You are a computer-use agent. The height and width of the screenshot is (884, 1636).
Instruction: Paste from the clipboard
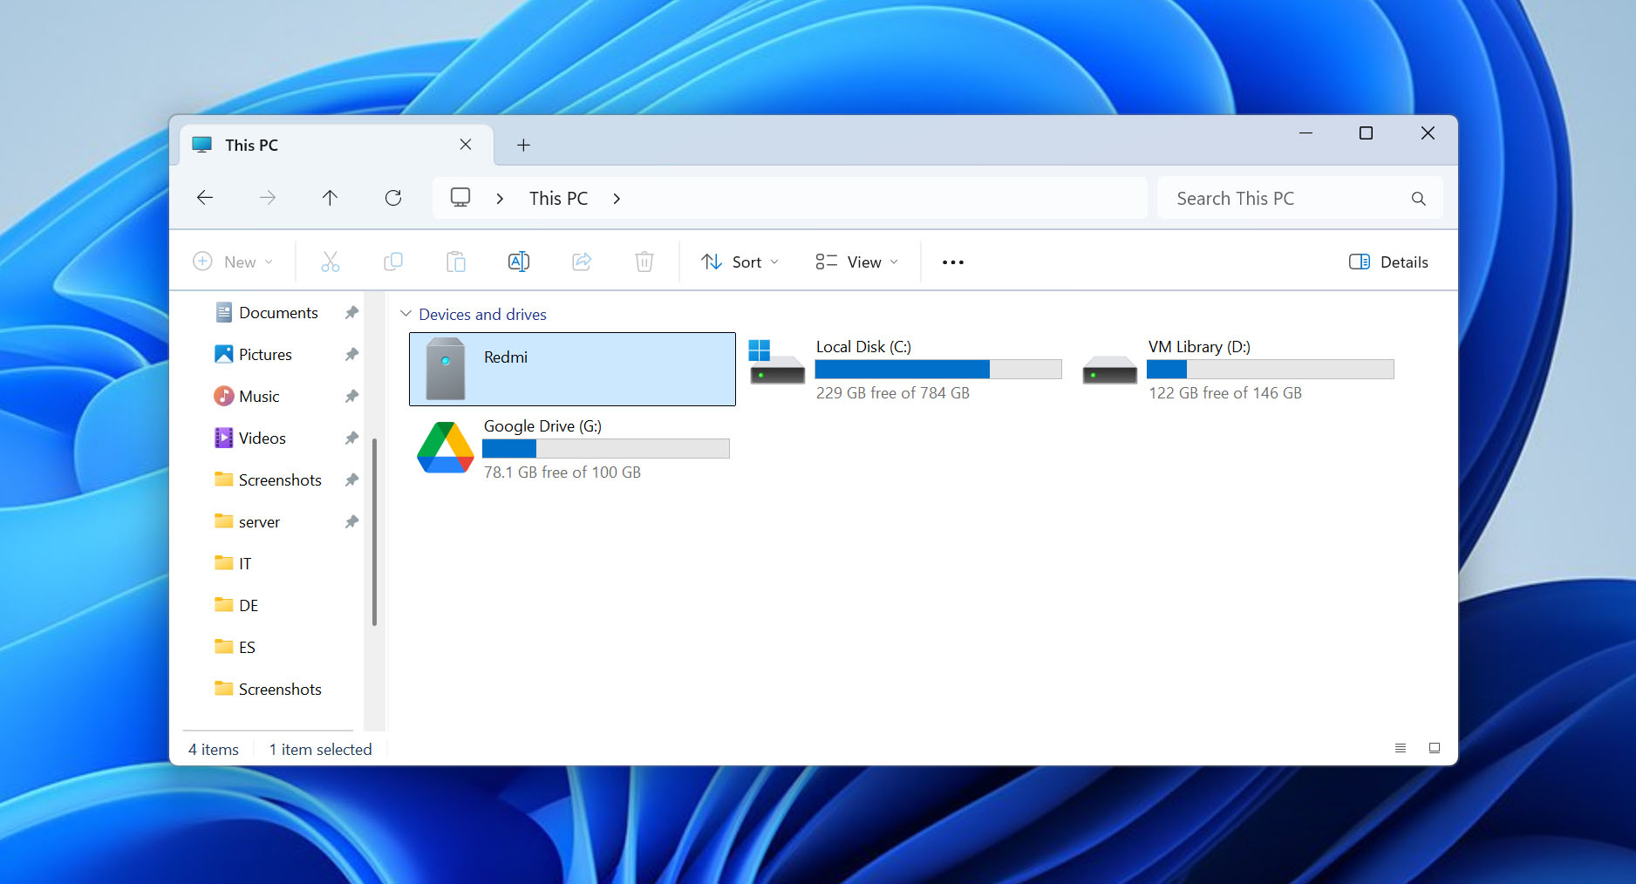click(455, 262)
